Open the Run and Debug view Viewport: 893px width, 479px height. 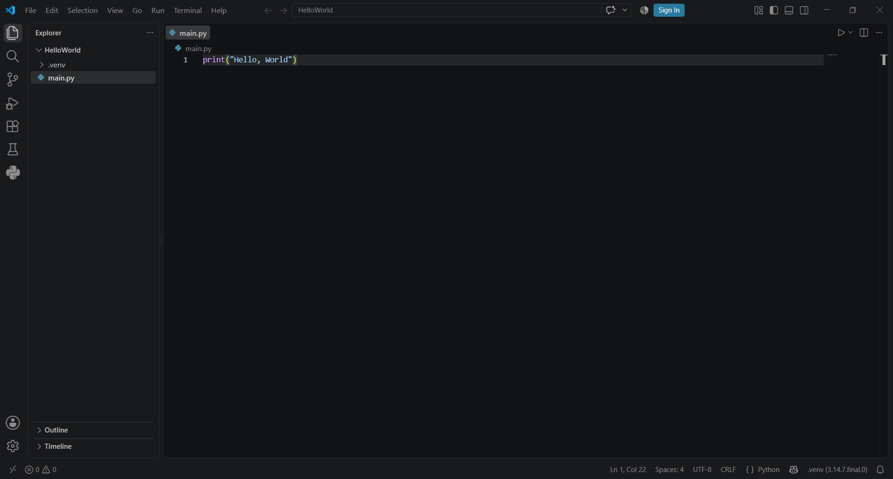[x=13, y=103]
